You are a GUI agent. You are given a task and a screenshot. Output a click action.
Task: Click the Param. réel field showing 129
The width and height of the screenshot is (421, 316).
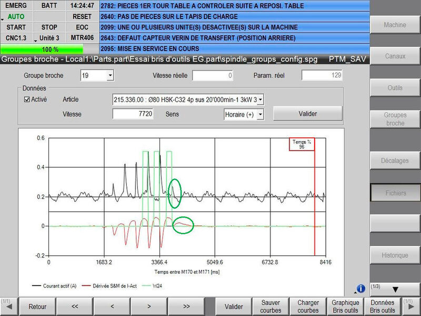click(x=322, y=75)
